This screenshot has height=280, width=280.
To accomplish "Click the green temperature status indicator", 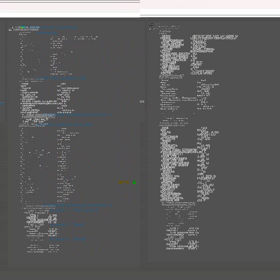I will (134, 182).
